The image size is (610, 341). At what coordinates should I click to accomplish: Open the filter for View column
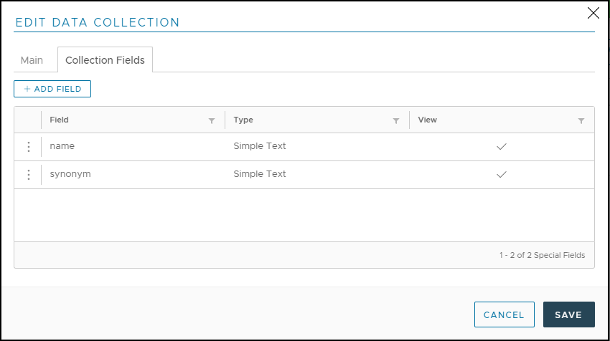(581, 121)
